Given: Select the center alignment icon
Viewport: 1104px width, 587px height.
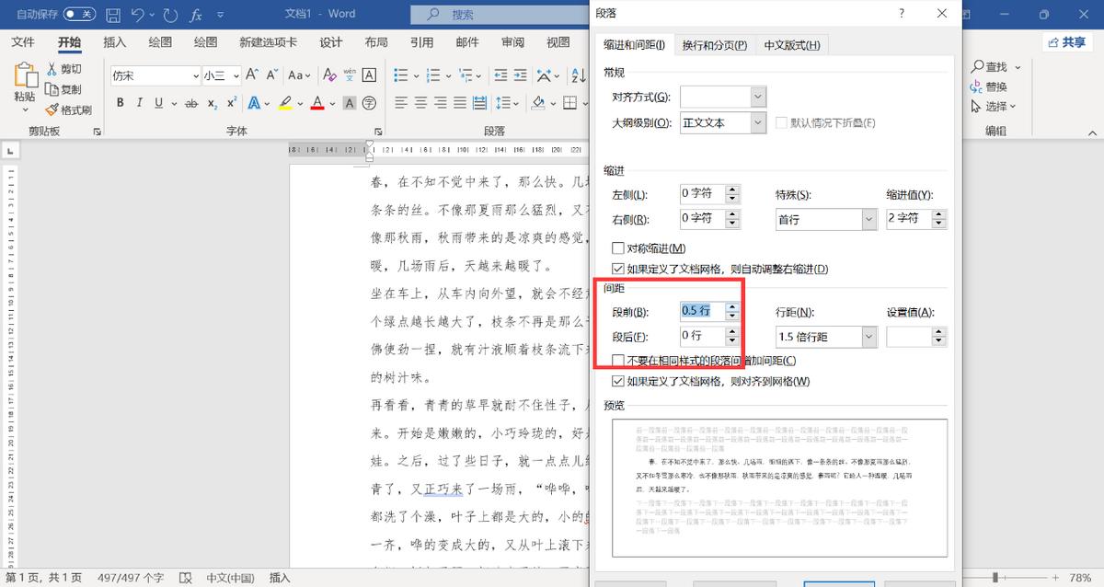Looking at the screenshot, I should tap(420, 103).
